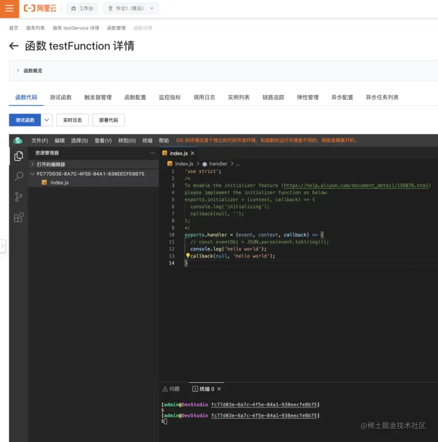This screenshot has height=442, width=438.
Task: Switch to the 测试函数 tab
Action: [60, 98]
